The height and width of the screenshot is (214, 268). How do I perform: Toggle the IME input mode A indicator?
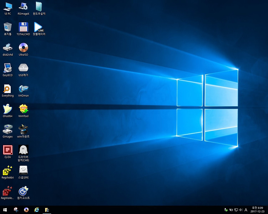tap(246, 210)
